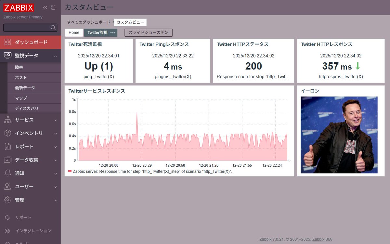Expand the 通知 menu chevron
Screen dimensions: 390x244
coord(55,173)
